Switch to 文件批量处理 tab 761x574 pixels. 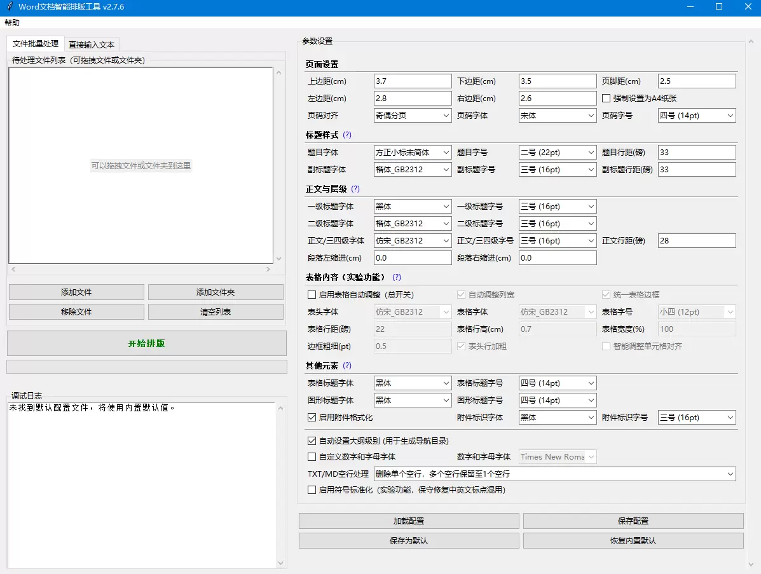(36, 44)
